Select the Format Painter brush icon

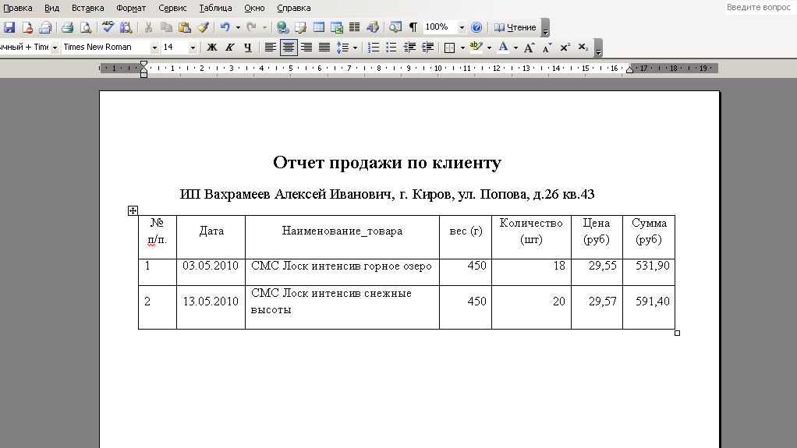203,27
